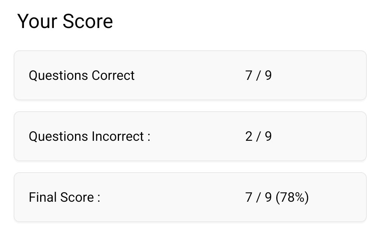Click the 9 denominator in the Questions Correct row
Image resolution: width=377 pixels, height=246 pixels.
point(268,75)
